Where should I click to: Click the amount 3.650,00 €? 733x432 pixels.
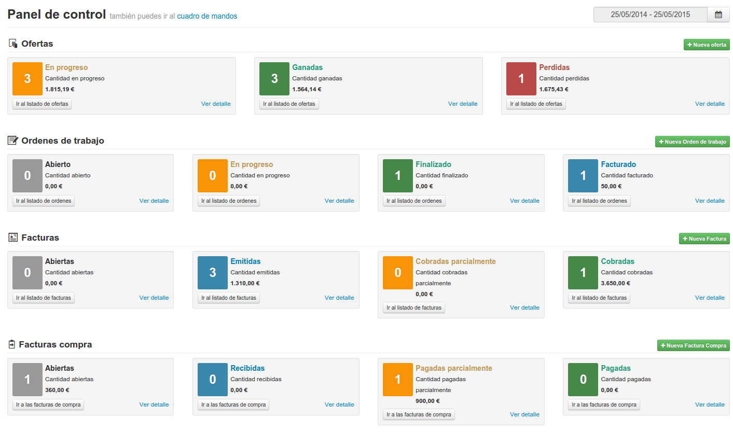click(616, 283)
